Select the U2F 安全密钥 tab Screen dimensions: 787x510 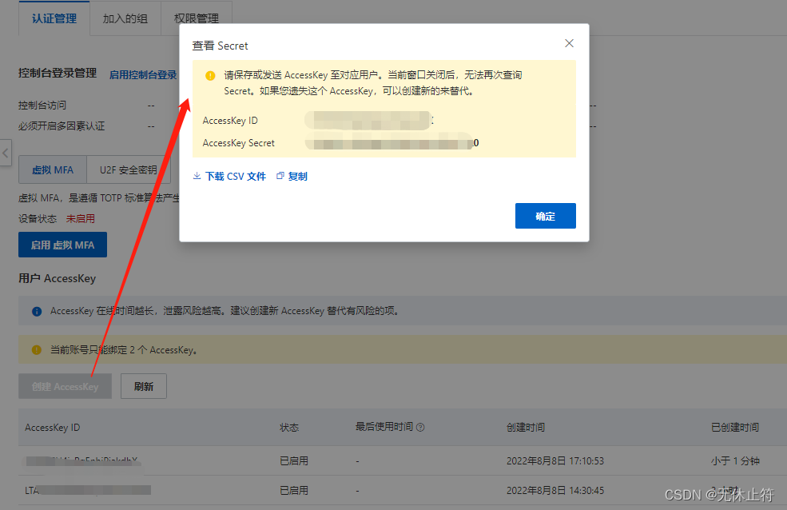point(128,169)
